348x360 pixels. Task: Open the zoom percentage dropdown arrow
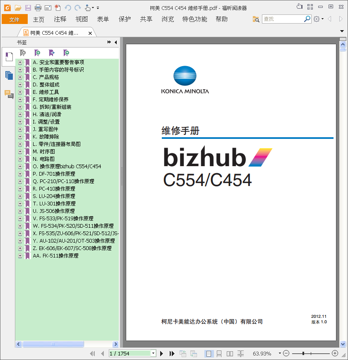coord(280,353)
